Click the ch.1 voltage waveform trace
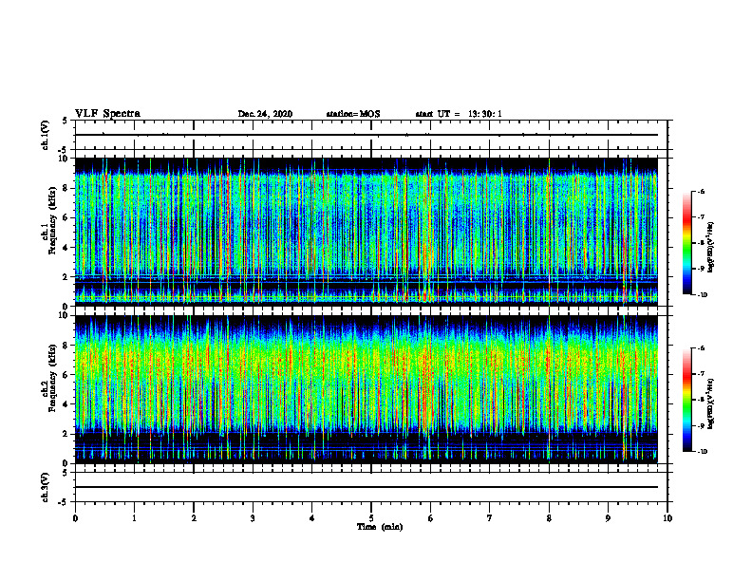This screenshot has width=752, height=581. (x=367, y=135)
